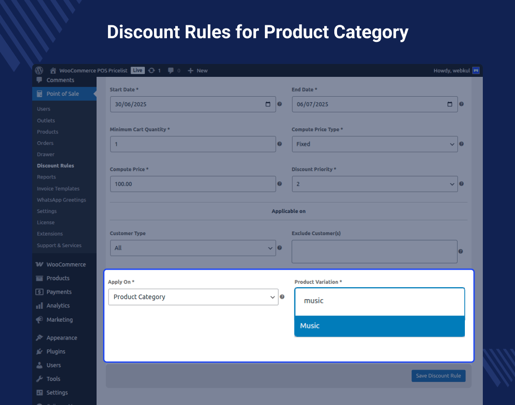The height and width of the screenshot is (405, 515).
Task: Go to Invoice Templates submenu item
Action: [58, 189]
